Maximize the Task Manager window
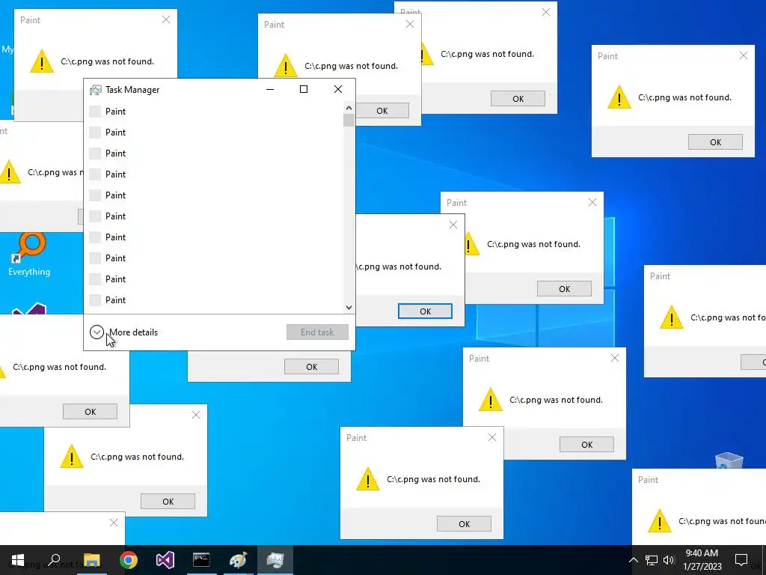This screenshot has height=575, width=766. coord(304,89)
